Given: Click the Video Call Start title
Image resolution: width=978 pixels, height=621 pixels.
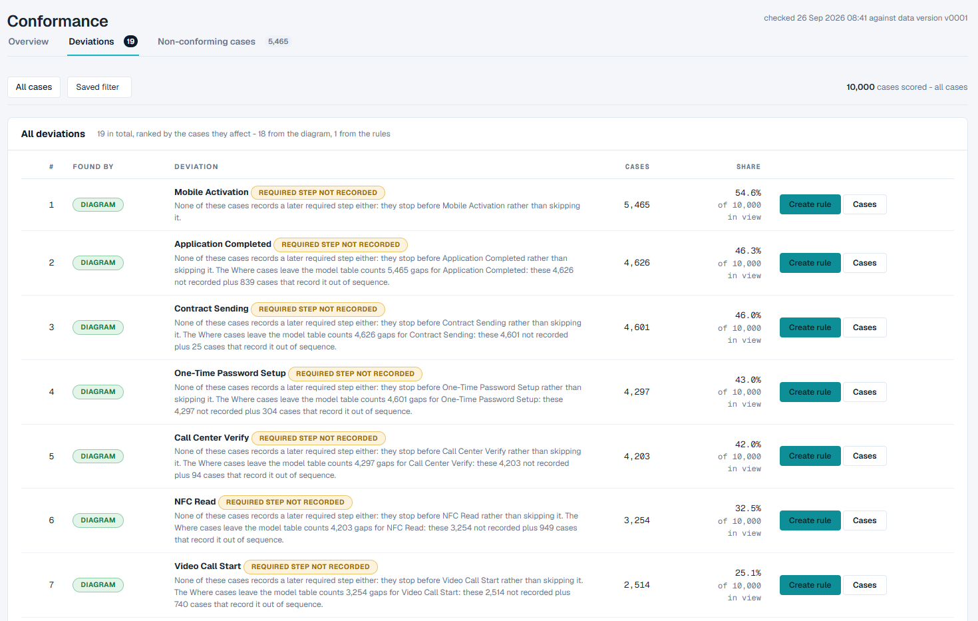Looking at the screenshot, I should point(208,566).
